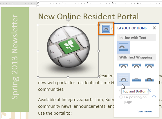Click info icon beside Move with text option
162x119 pixels.
[150, 90]
